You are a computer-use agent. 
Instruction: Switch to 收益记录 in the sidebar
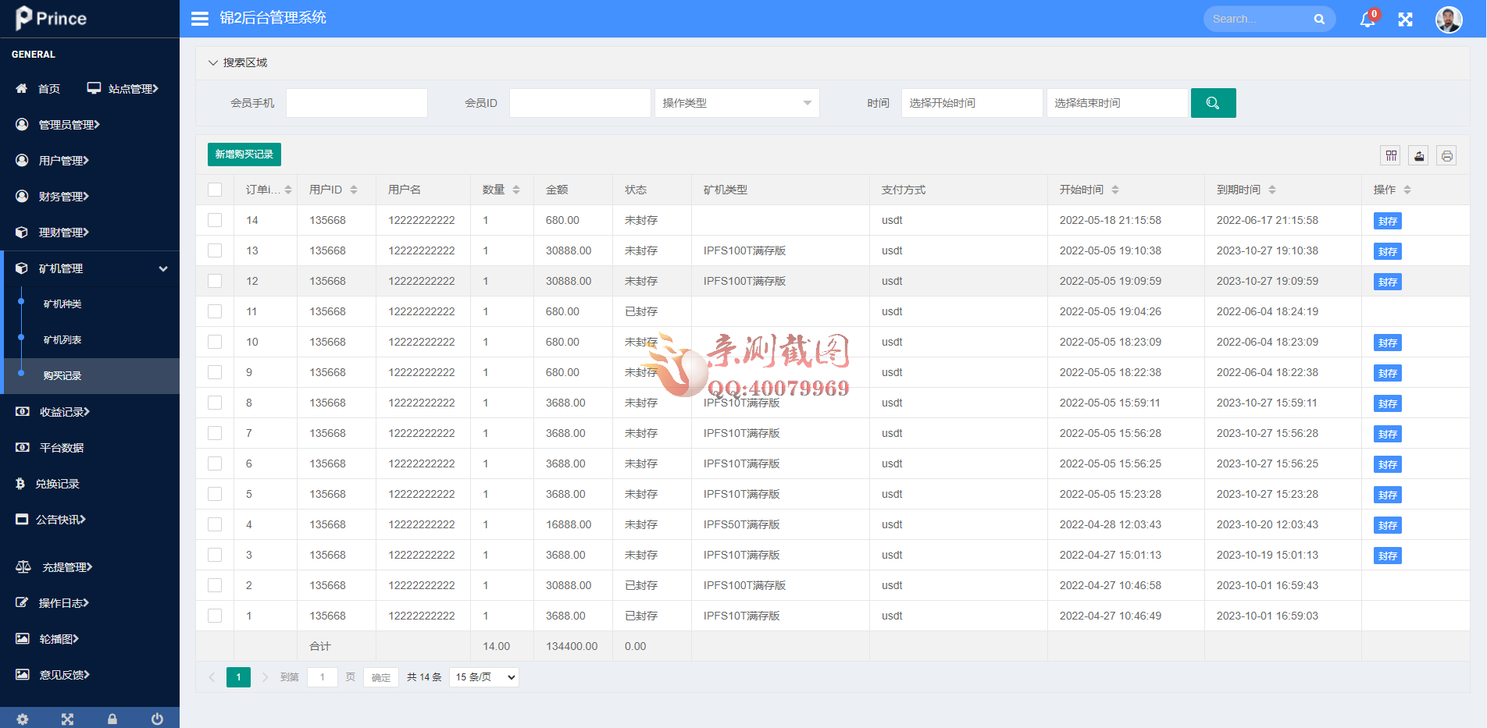coord(61,411)
